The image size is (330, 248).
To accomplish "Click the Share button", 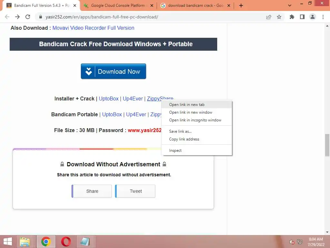I will click(x=92, y=191).
